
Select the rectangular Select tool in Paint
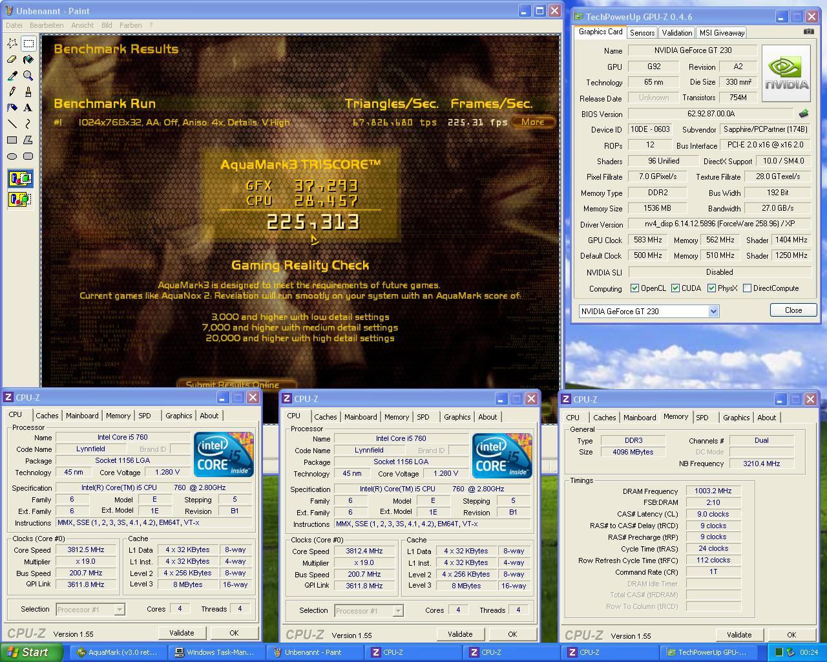point(28,43)
